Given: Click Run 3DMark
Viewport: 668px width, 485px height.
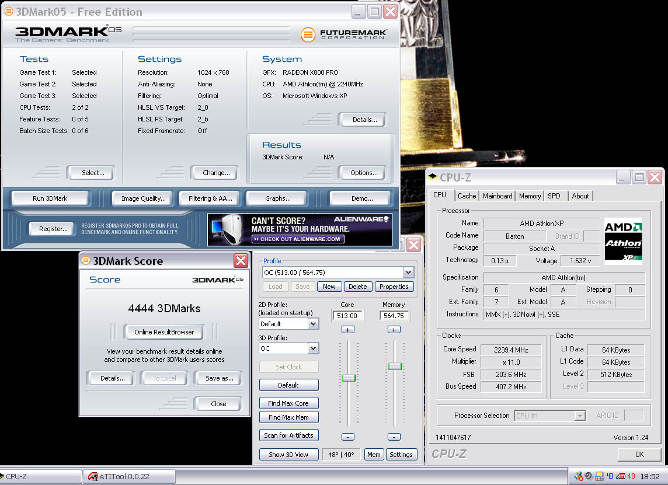Looking at the screenshot, I should (x=50, y=198).
